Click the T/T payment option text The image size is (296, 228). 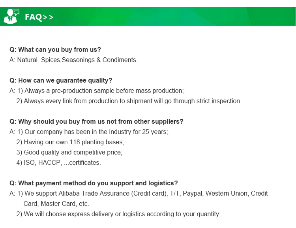pyautogui.click(x=174, y=194)
